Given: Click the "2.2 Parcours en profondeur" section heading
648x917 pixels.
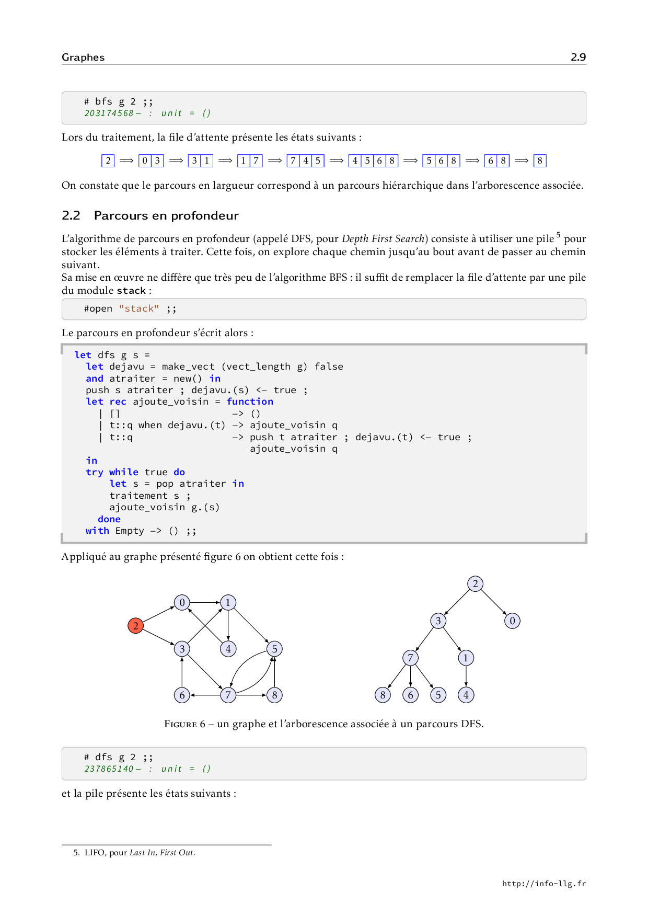Looking at the screenshot, I should coord(150,215).
